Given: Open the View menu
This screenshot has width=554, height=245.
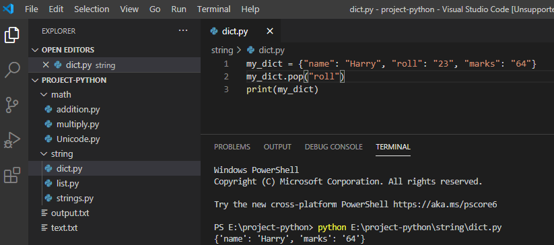Looking at the screenshot, I should click(129, 9).
